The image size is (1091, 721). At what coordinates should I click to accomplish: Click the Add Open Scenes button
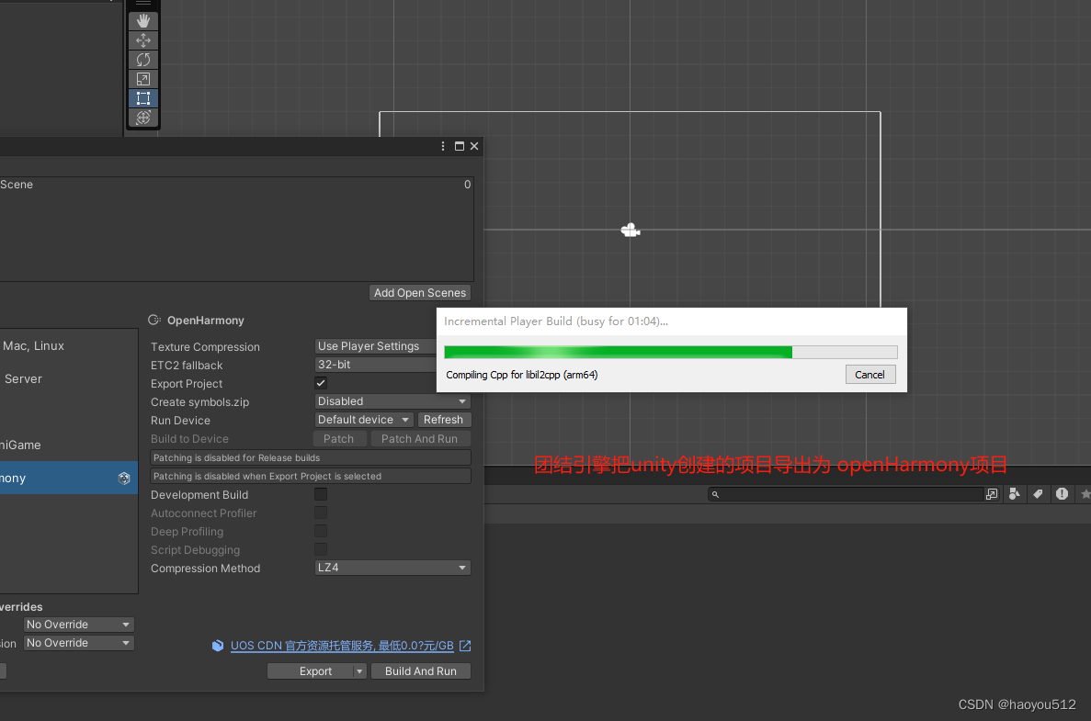pyautogui.click(x=419, y=292)
